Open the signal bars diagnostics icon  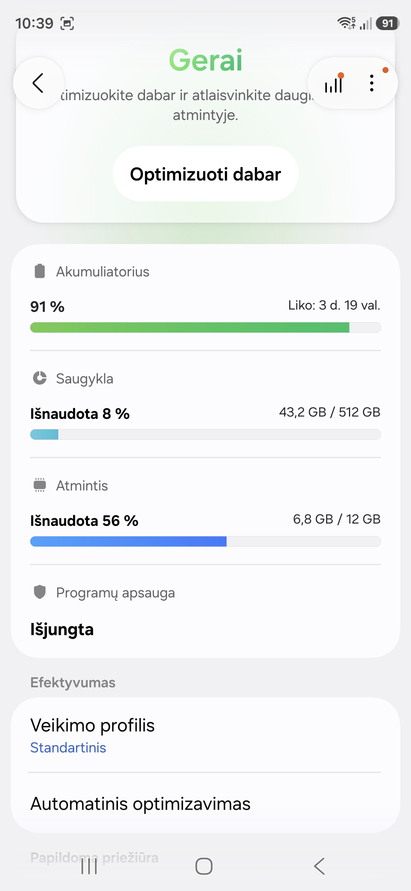pyautogui.click(x=334, y=84)
